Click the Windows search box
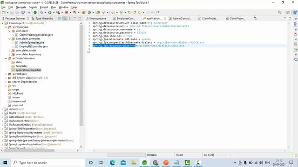The image size is (298, 167). coord(48,163)
